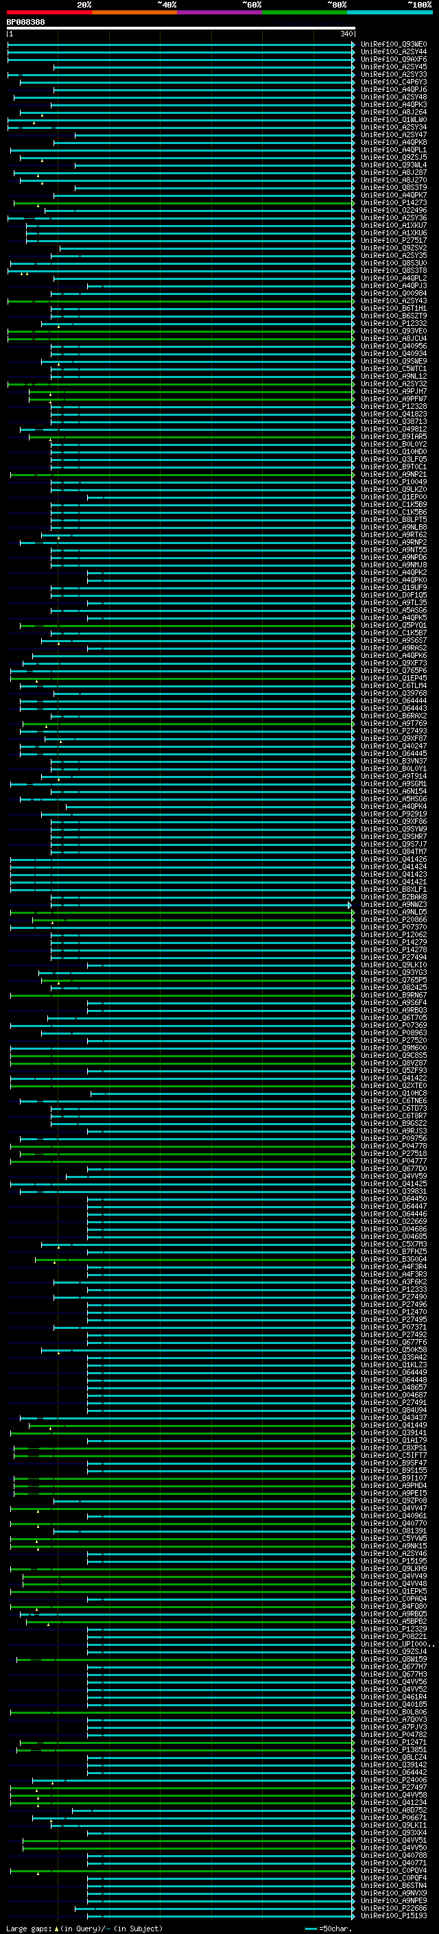Select the UniRef100_C6TNE6 label
439x1934 pixels.
pos(394,1100)
